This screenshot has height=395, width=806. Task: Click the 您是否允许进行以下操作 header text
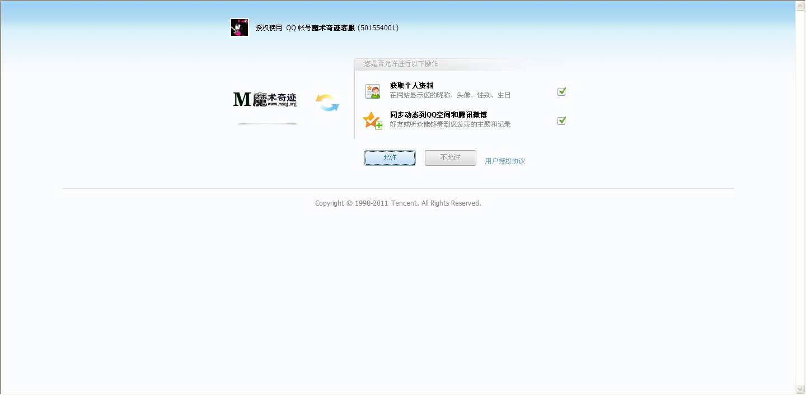click(x=401, y=64)
